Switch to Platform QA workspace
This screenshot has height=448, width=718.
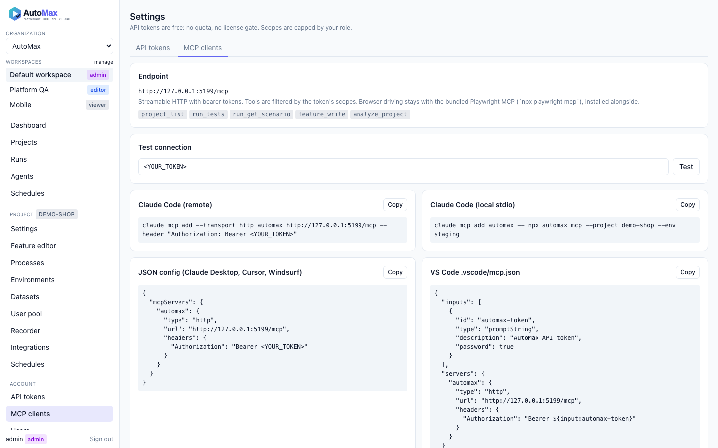59,90
